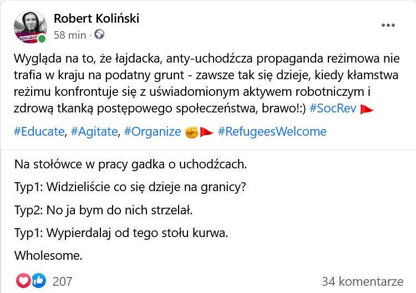
Task: Open the post via 58 min timestamp
Action: [x=70, y=35]
